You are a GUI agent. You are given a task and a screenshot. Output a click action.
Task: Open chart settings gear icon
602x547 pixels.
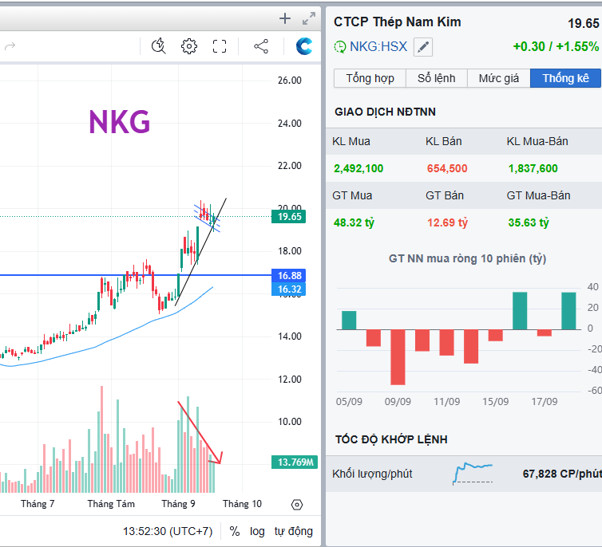click(189, 46)
